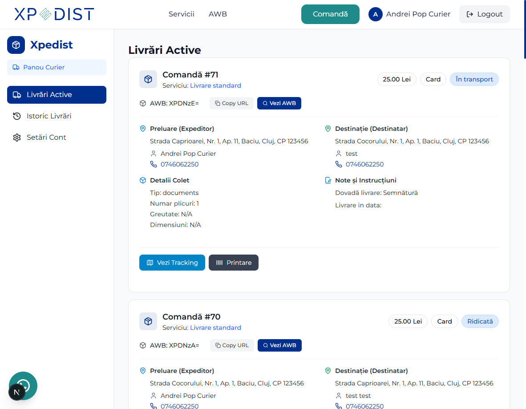This screenshot has width=526, height=409.
Task: Click 'Numar plicuri: 1' text
Action: [174, 204]
